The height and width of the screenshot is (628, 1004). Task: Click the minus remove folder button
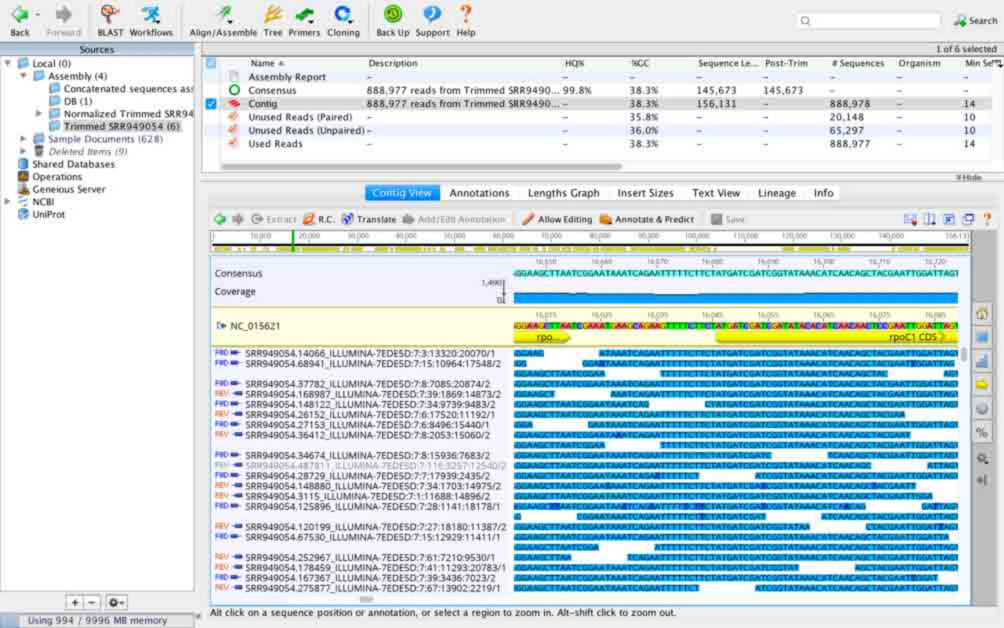(x=92, y=603)
